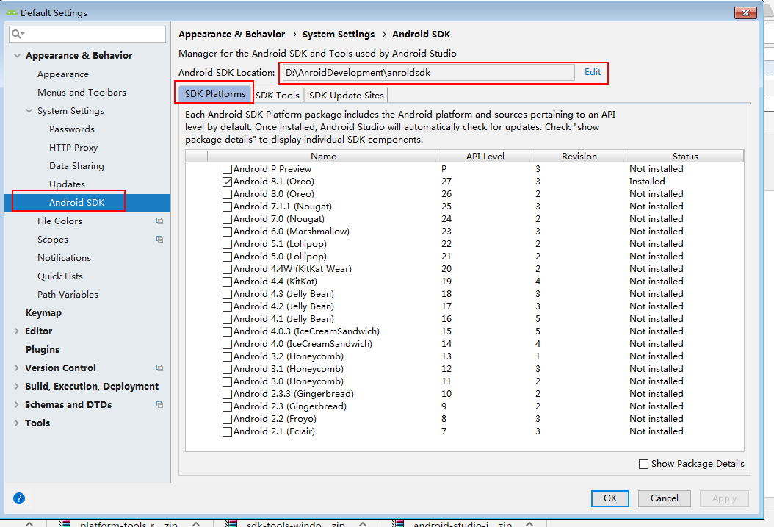Viewport: 774px width, 527px height.
Task: Click the 'Installed' status of Android 8.1
Action: (647, 182)
